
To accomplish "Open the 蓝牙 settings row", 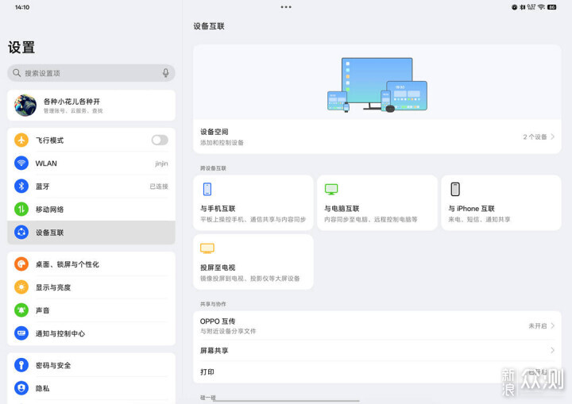I will coord(91,186).
